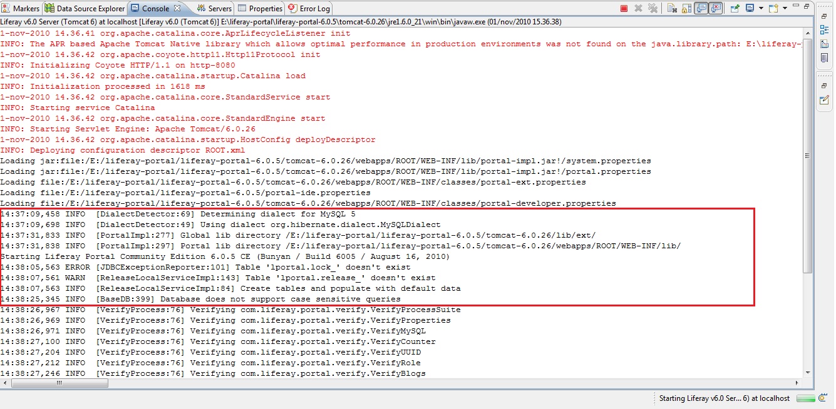Click the Open Console icon

(x=773, y=8)
